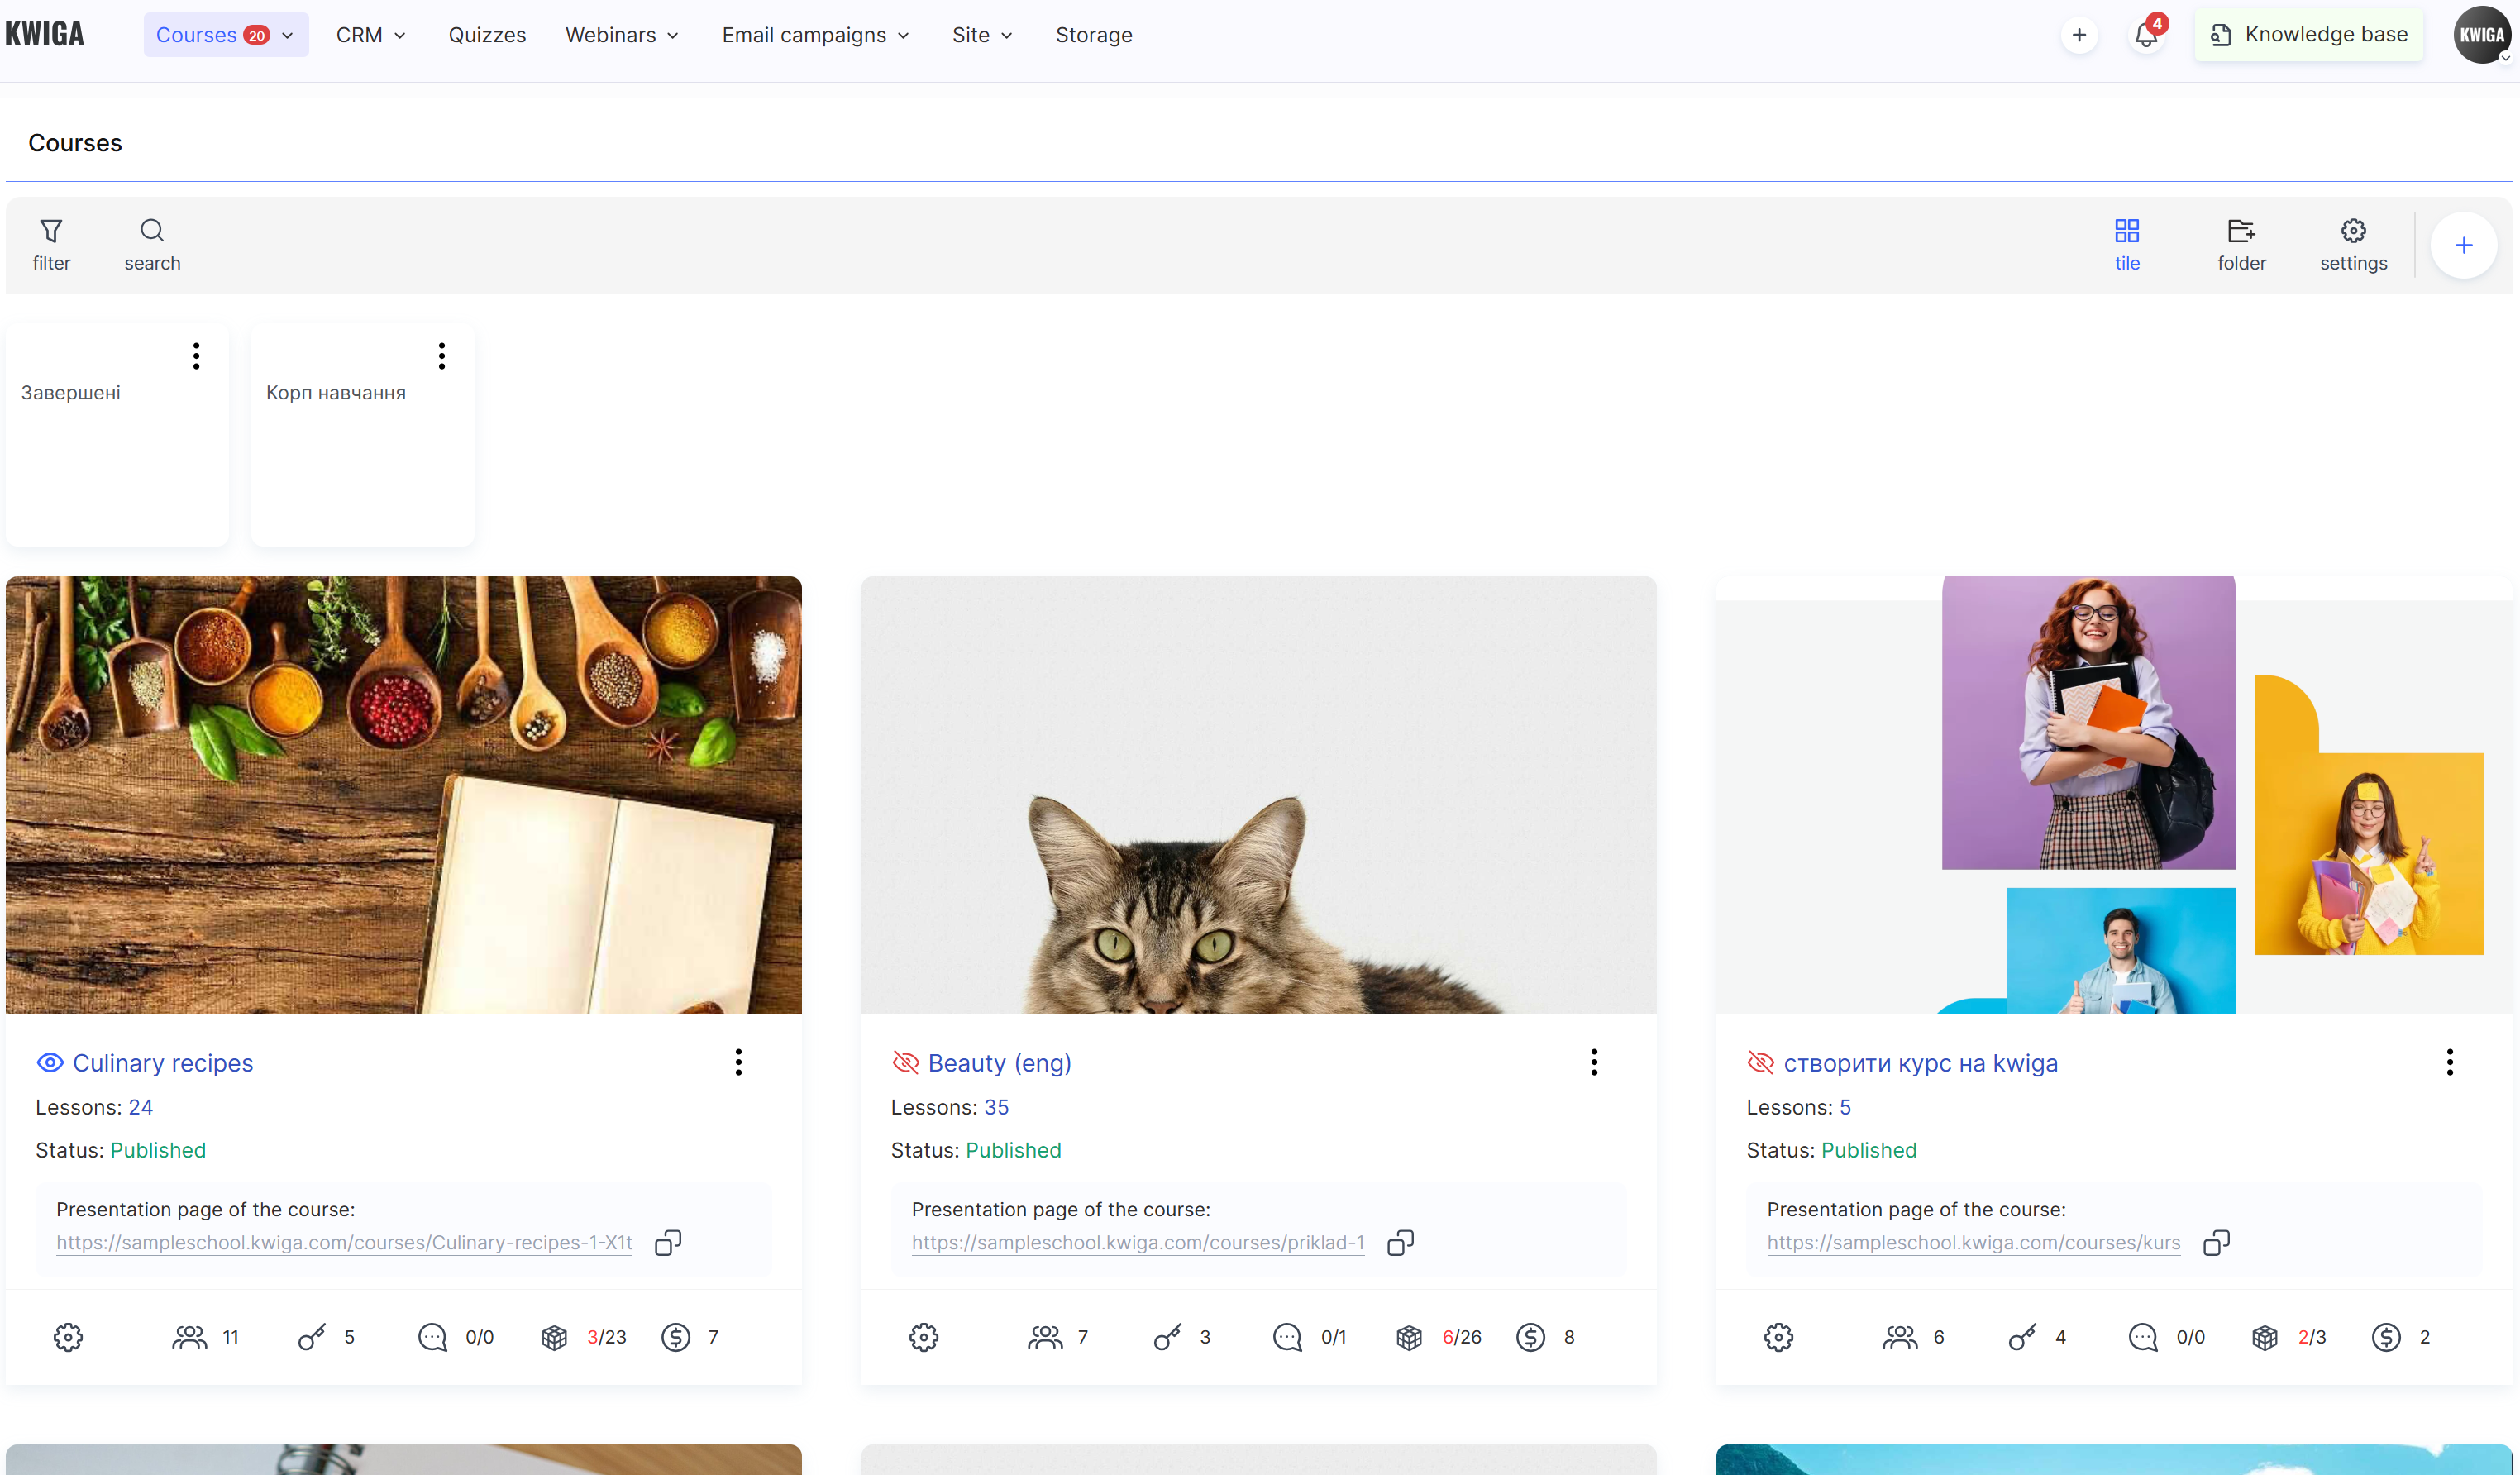
Task: Open settings gear for Culinary recipes card
Action: click(68, 1337)
